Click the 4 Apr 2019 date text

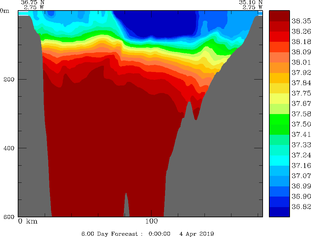pyautogui.click(x=197, y=234)
